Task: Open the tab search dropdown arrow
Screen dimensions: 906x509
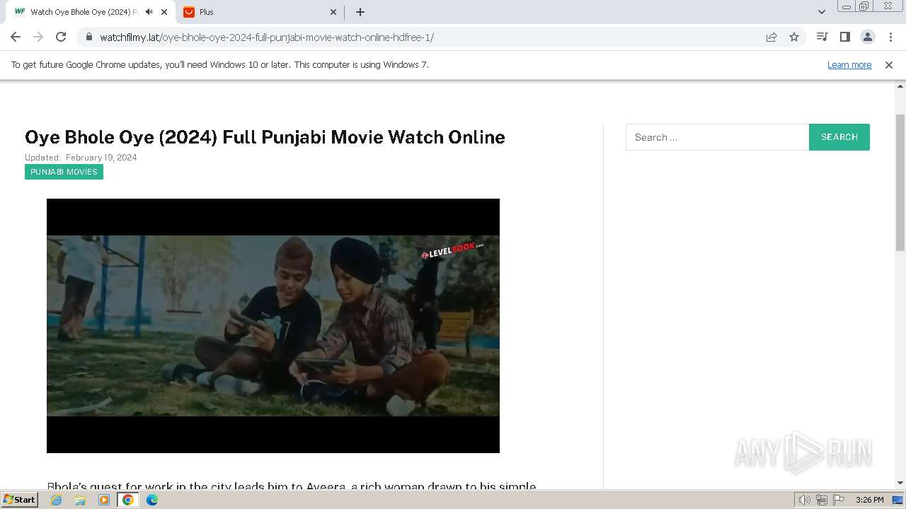Action: click(x=822, y=12)
